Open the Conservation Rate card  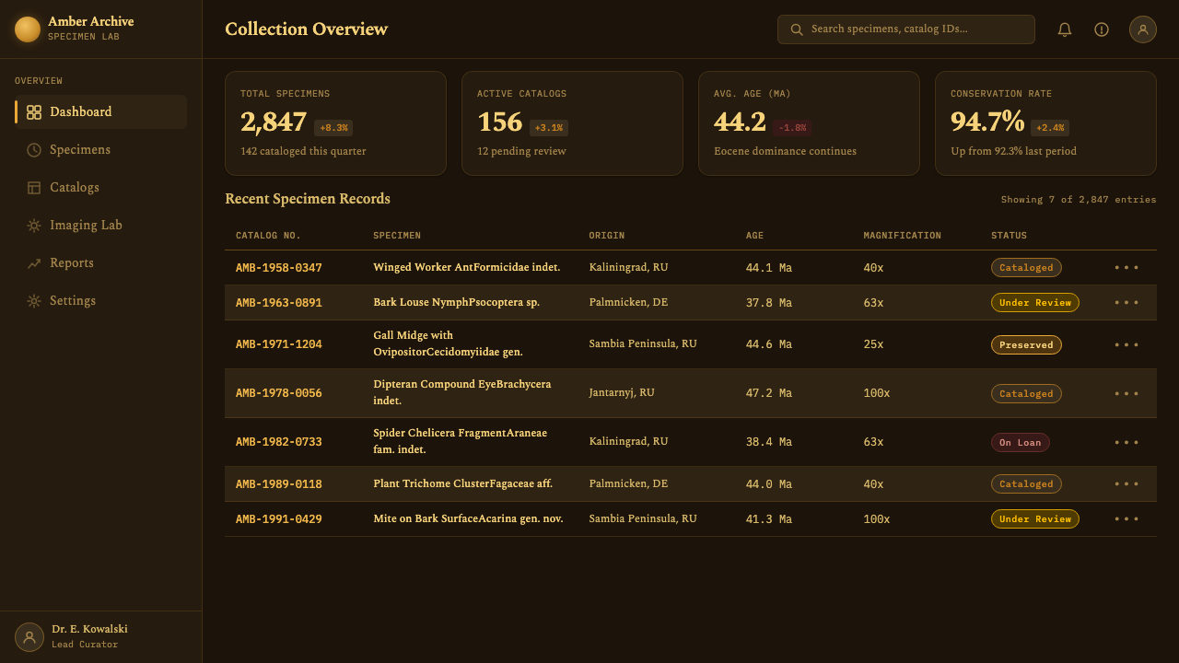coord(1046,123)
